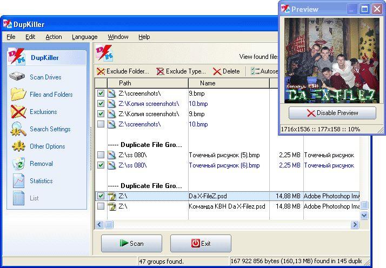
Task: Open Search Settings magnifier icon
Action: pos(18,129)
